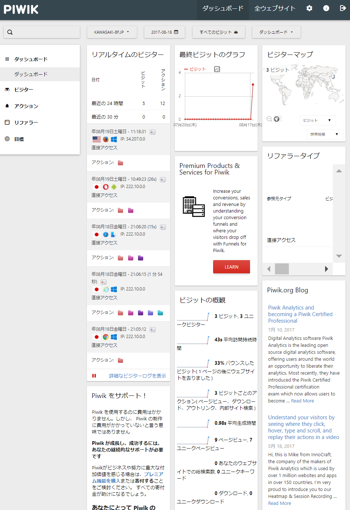The image size is (350, 510).
Task: Click the referrer widget scroll-left arrow
Action: [x=269, y=269]
